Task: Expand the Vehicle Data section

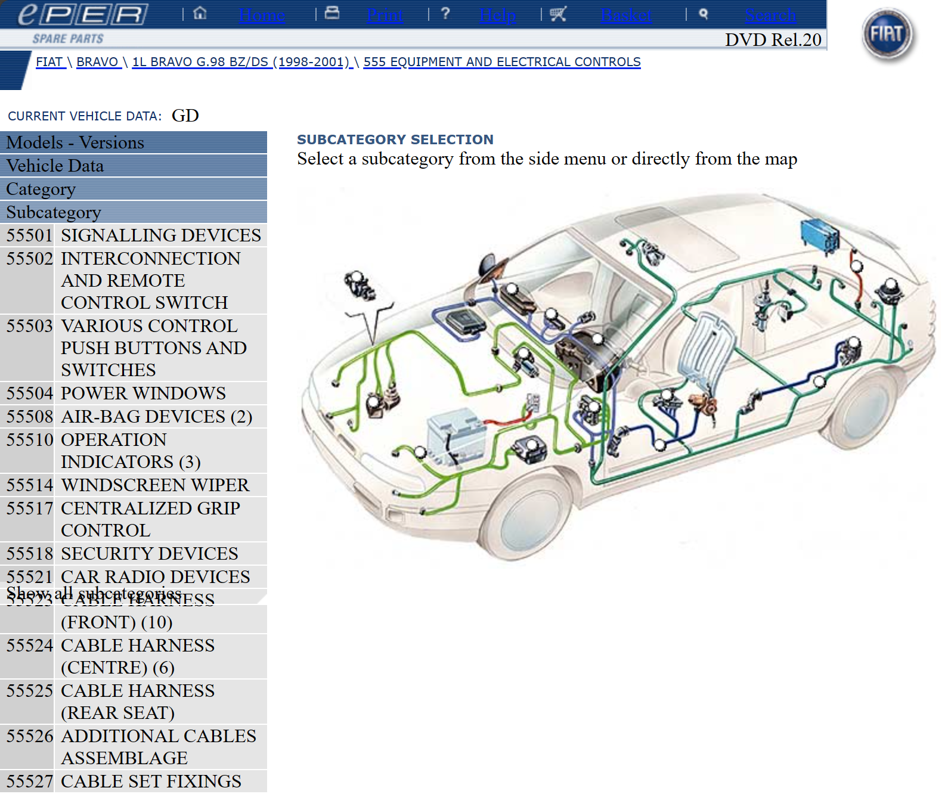Action: click(x=134, y=166)
